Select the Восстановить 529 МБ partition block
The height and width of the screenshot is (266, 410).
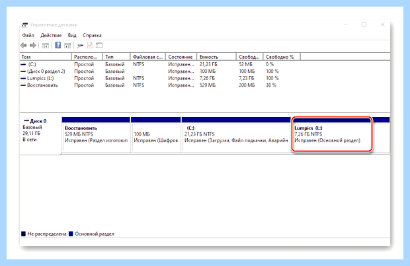click(x=96, y=134)
